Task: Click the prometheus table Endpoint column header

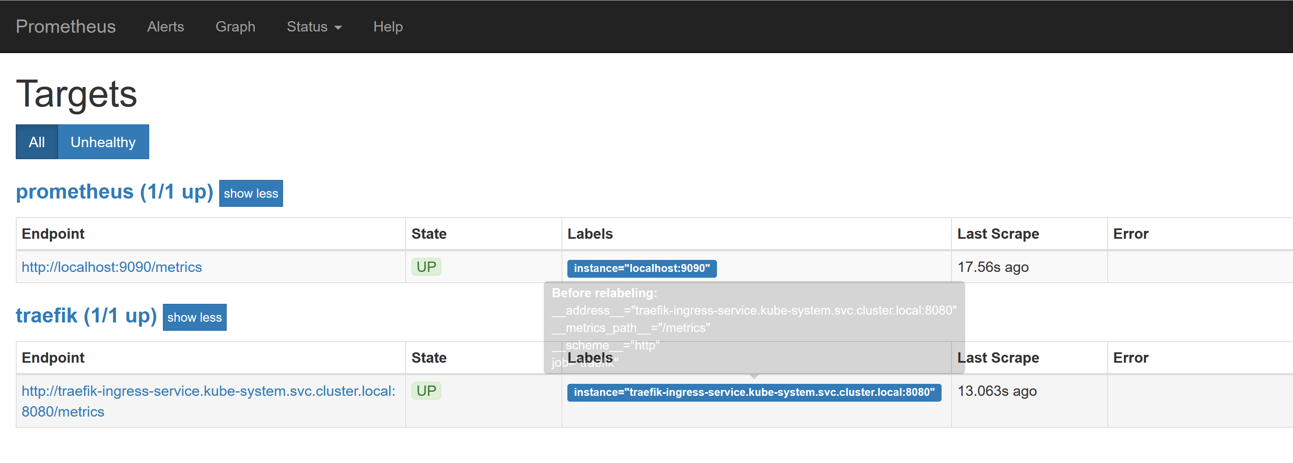Action: (53, 234)
